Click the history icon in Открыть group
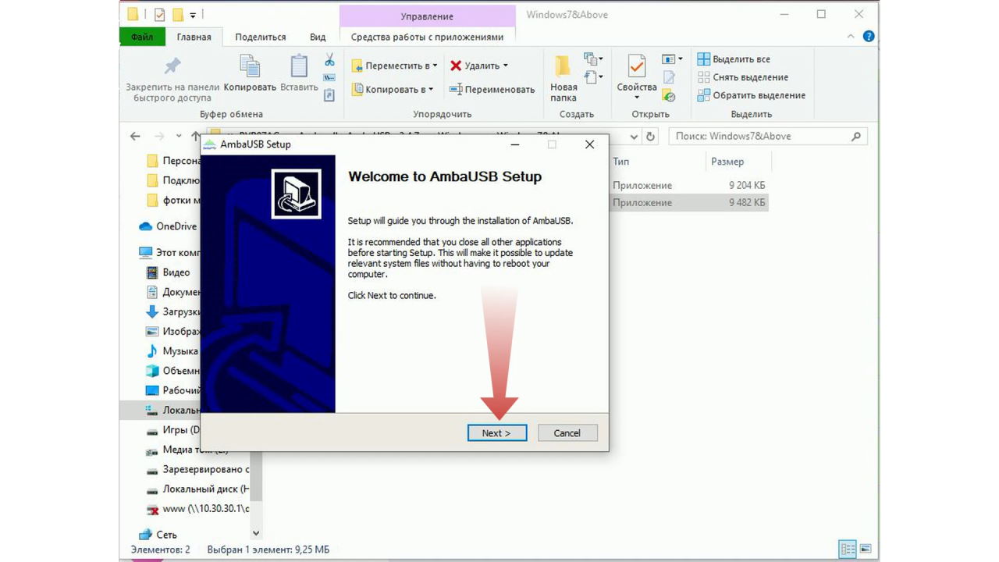The image size is (999, 562). [x=669, y=95]
